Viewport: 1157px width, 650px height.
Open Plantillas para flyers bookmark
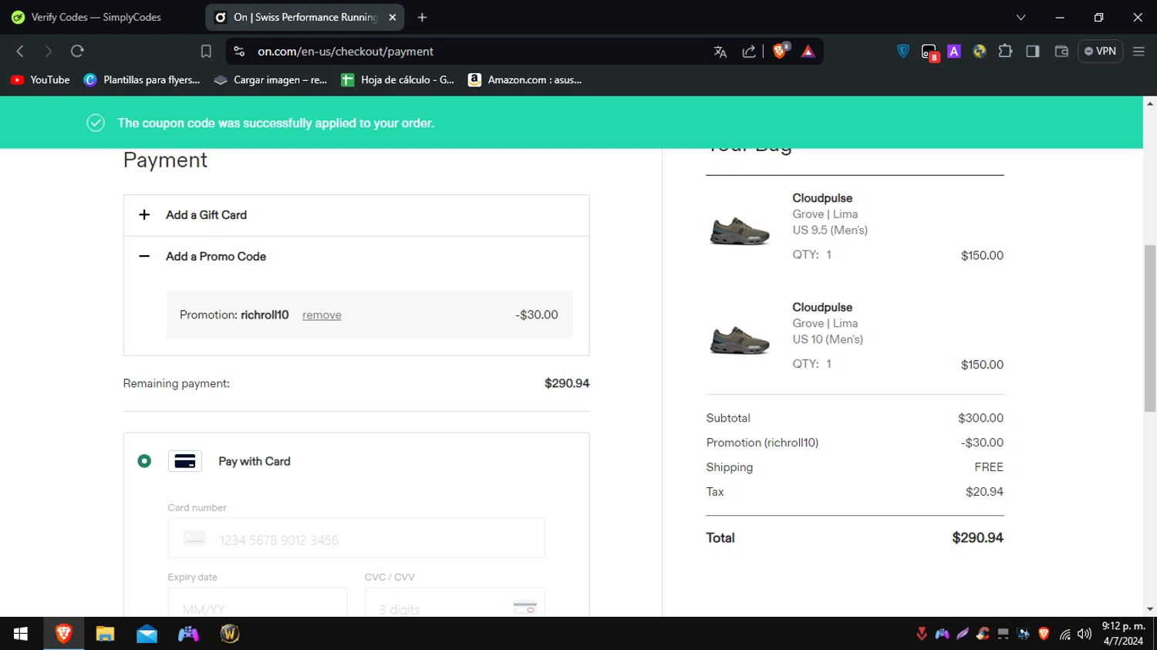coord(142,79)
